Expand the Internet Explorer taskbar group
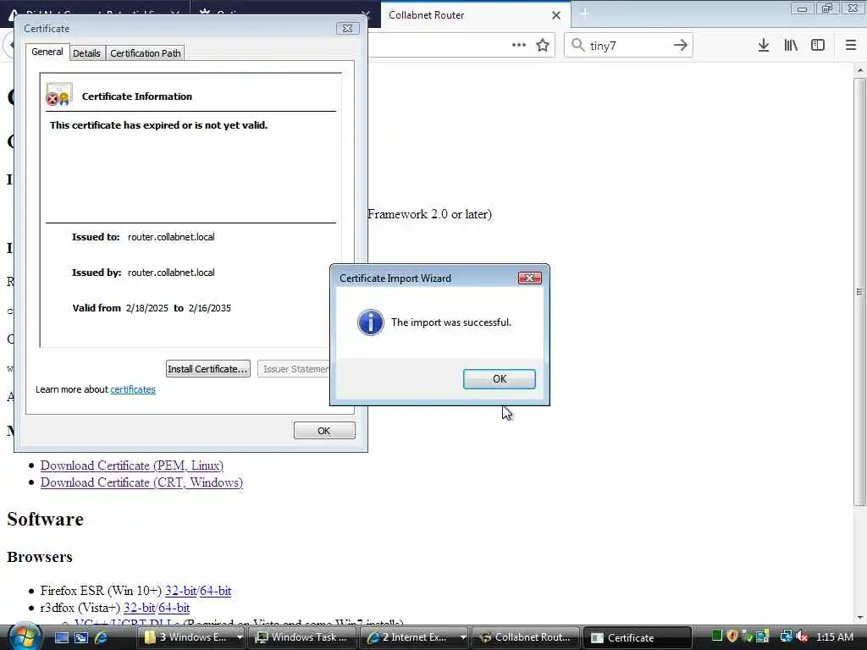 click(415, 637)
